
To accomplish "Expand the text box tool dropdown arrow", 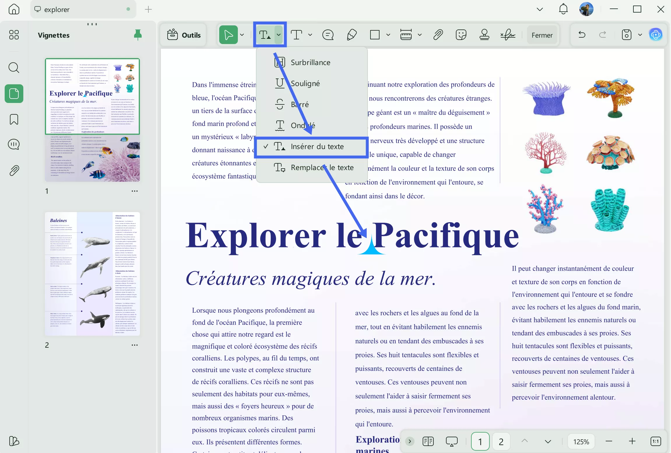I will (310, 35).
